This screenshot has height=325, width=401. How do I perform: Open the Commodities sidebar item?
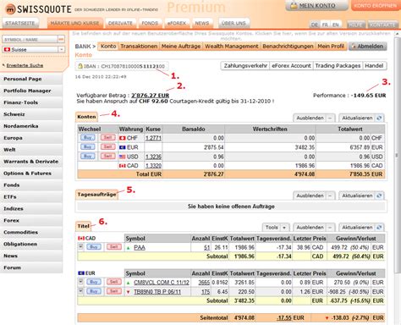tap(31, 232)
